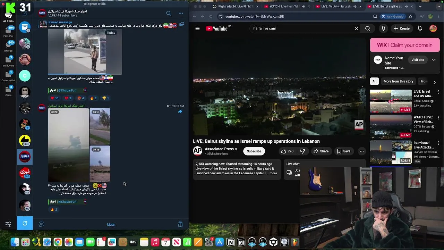This screenshot has width=444, height=250.
Task: Select the Personal folder in Telegram
Action: pyautogui.click(x=8, y=31)
